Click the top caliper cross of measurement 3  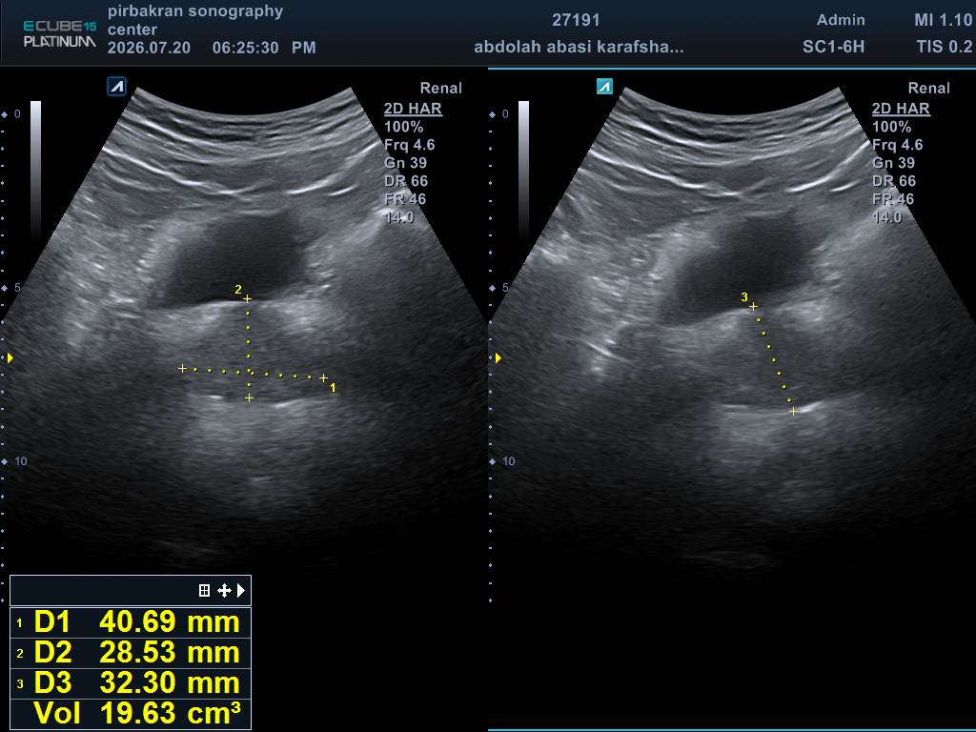753,306
